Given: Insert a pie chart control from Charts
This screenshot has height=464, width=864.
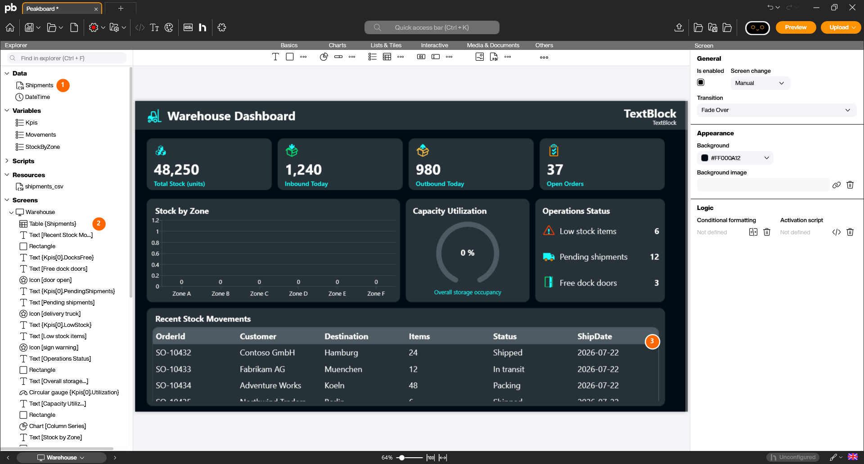Looking at the screenshot, I should pos(324,57).
